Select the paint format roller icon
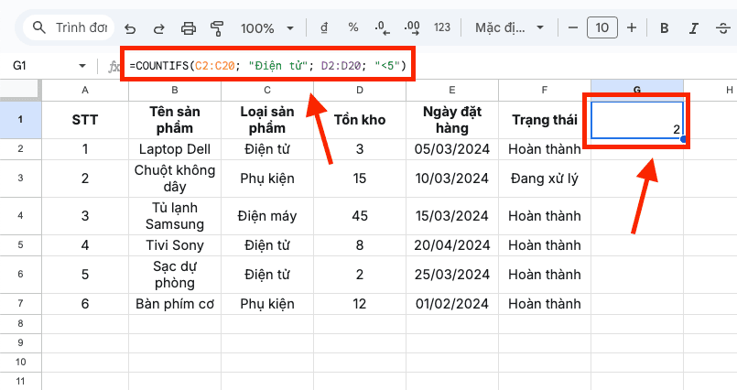737x390 pixels. click(217, 28)
